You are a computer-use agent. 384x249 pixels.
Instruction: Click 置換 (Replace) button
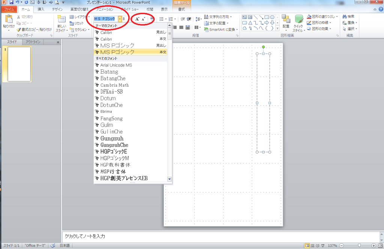pyautogui.click(x=350, y=22)
